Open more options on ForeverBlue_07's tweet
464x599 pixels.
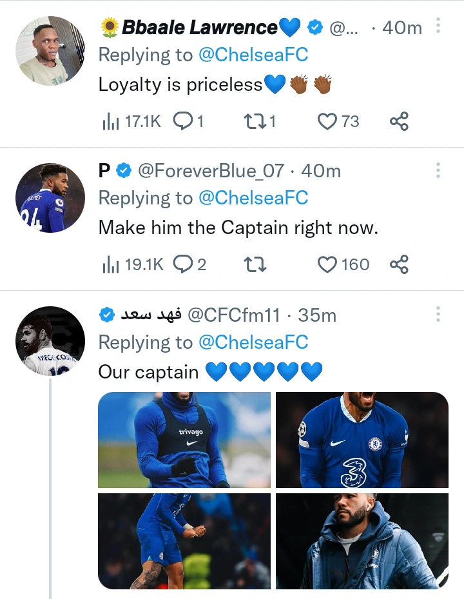click(x=438, y=170)
